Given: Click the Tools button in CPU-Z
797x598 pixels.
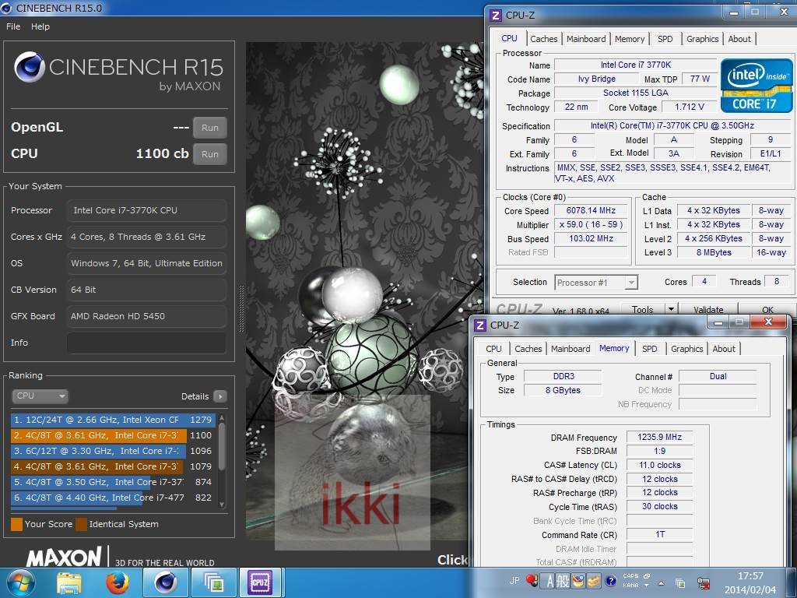Looking at the screenshot, I should [x=642, y=309].
